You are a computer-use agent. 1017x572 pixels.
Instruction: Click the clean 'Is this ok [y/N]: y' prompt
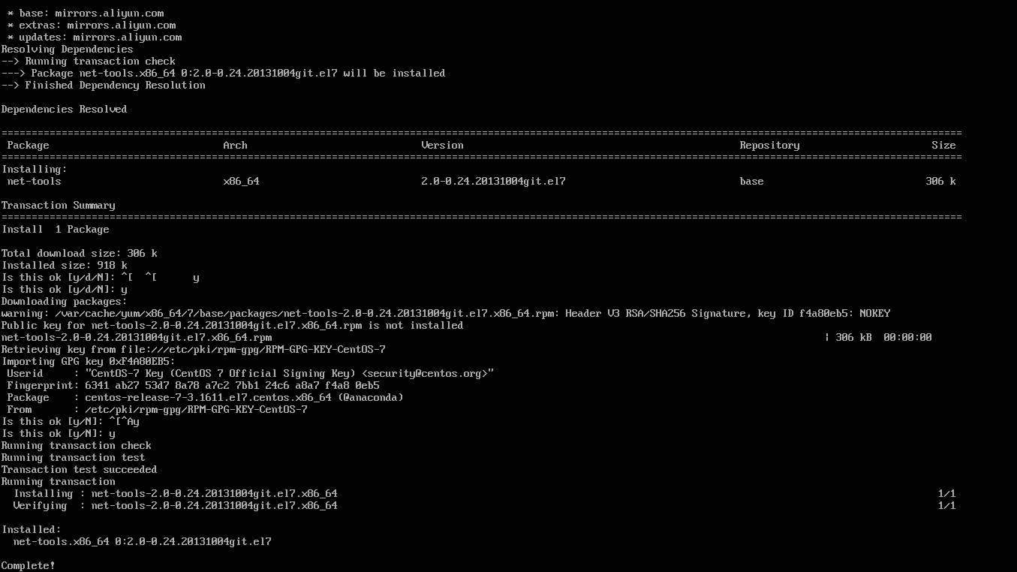59,433
